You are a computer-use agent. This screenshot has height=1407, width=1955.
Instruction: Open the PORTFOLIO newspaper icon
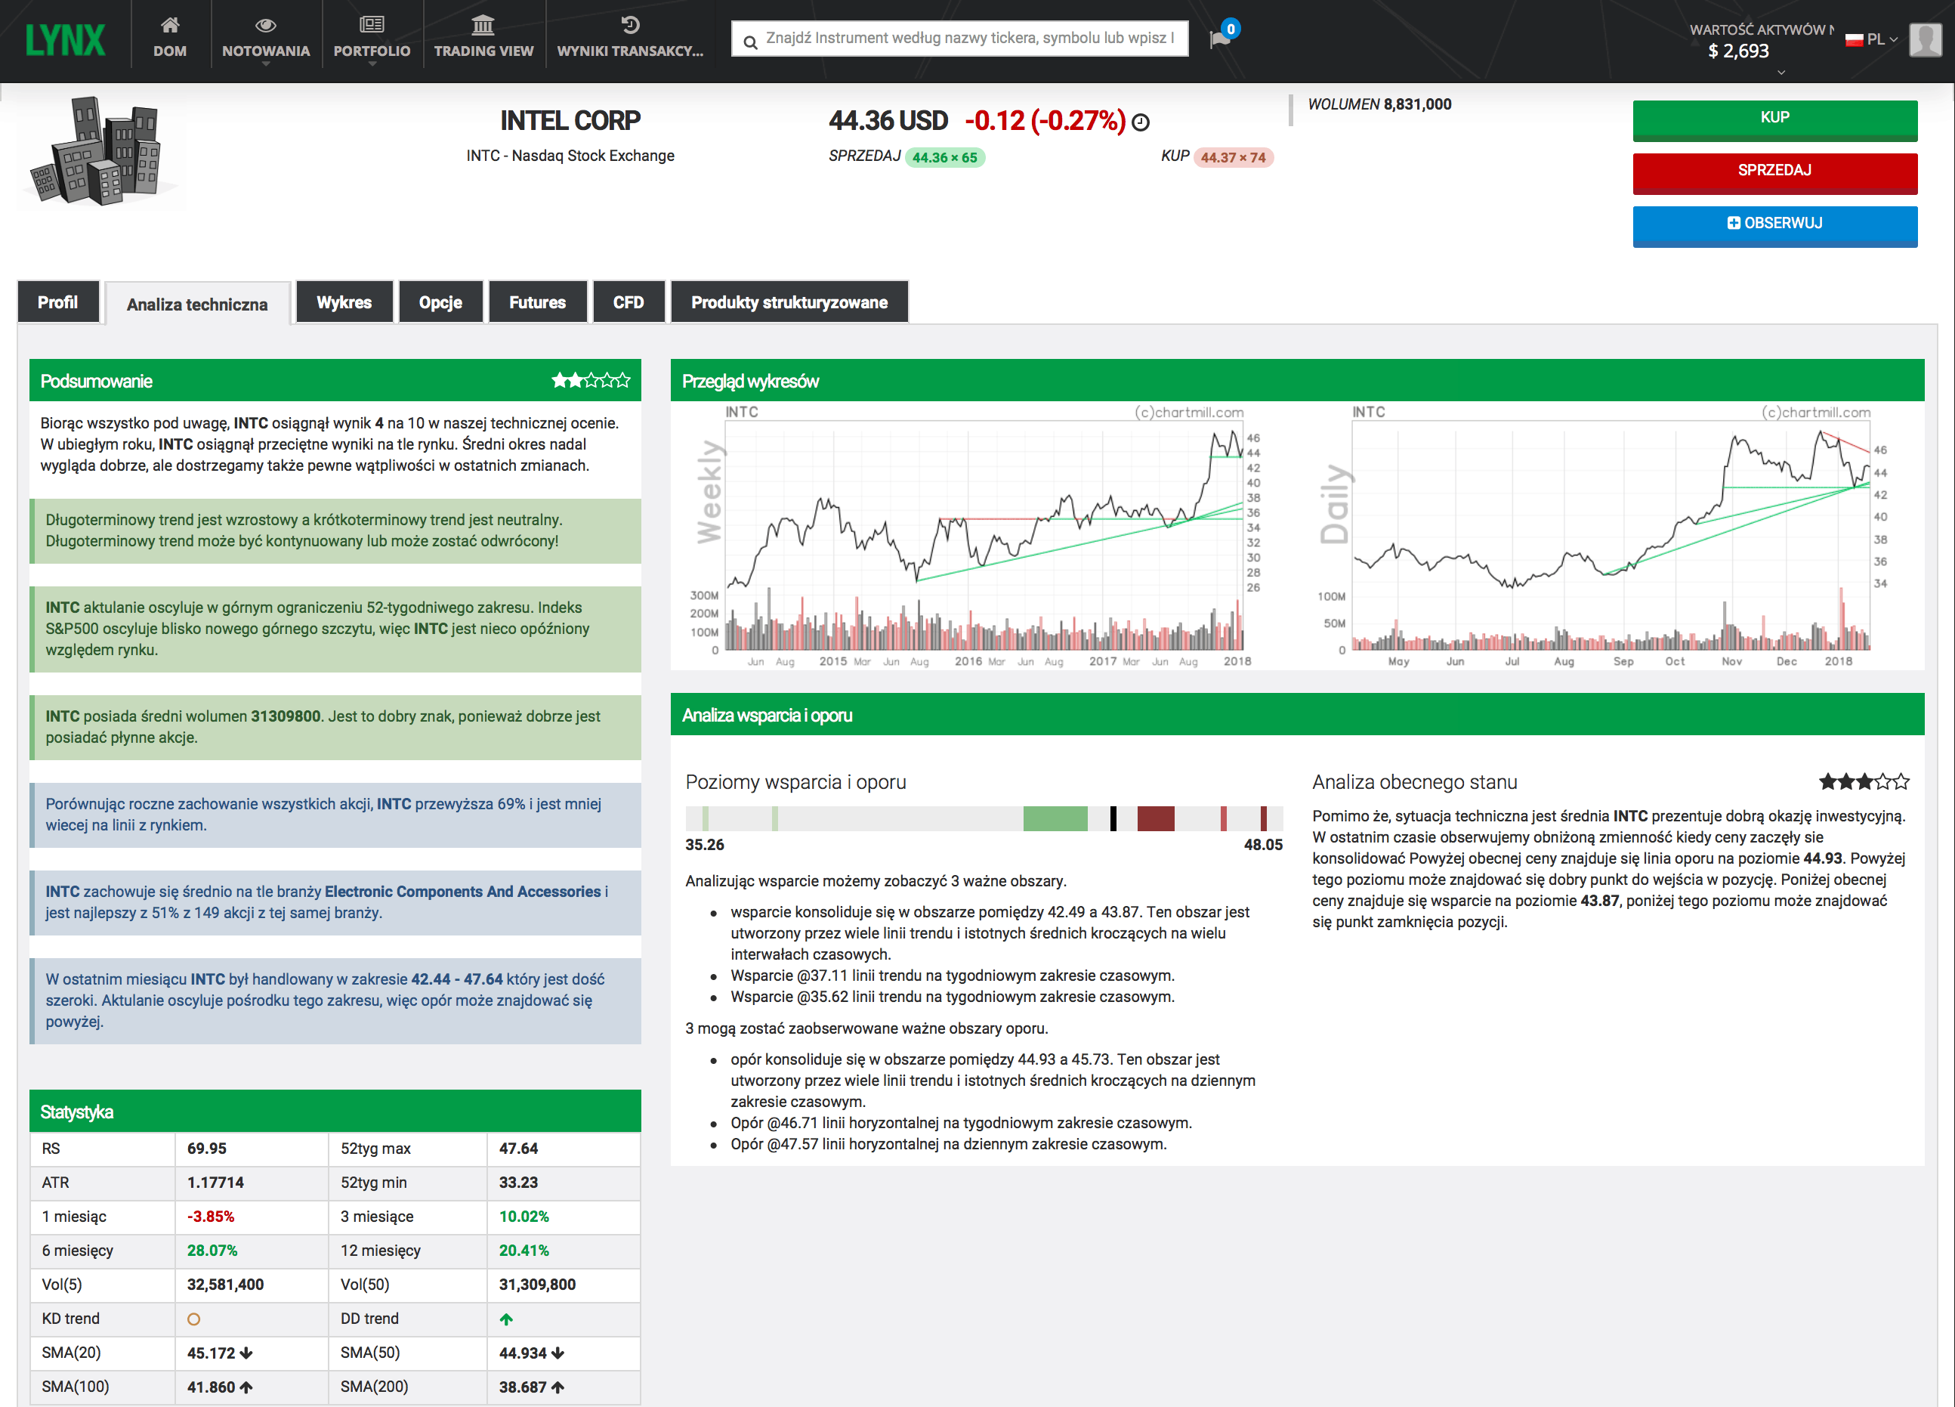(372, 24)
